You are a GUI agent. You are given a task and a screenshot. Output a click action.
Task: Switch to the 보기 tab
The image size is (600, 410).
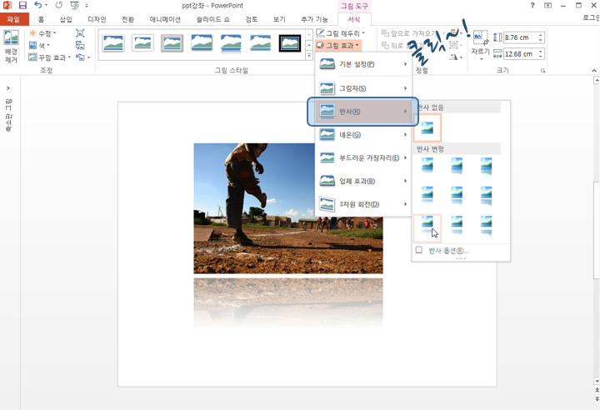(x=279, y=19)
